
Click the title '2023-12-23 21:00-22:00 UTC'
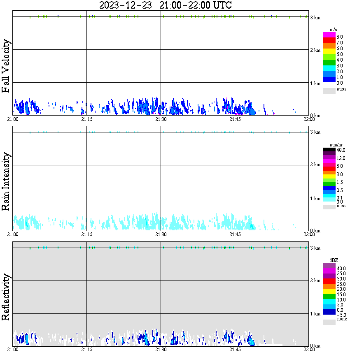pos(165,5)
